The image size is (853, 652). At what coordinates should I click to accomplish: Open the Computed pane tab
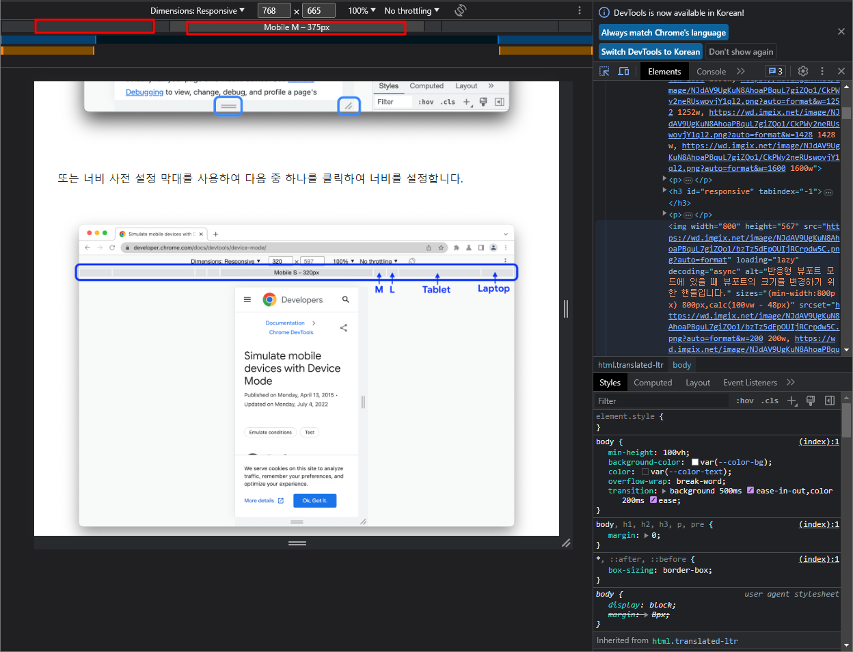tap(653, 383)
